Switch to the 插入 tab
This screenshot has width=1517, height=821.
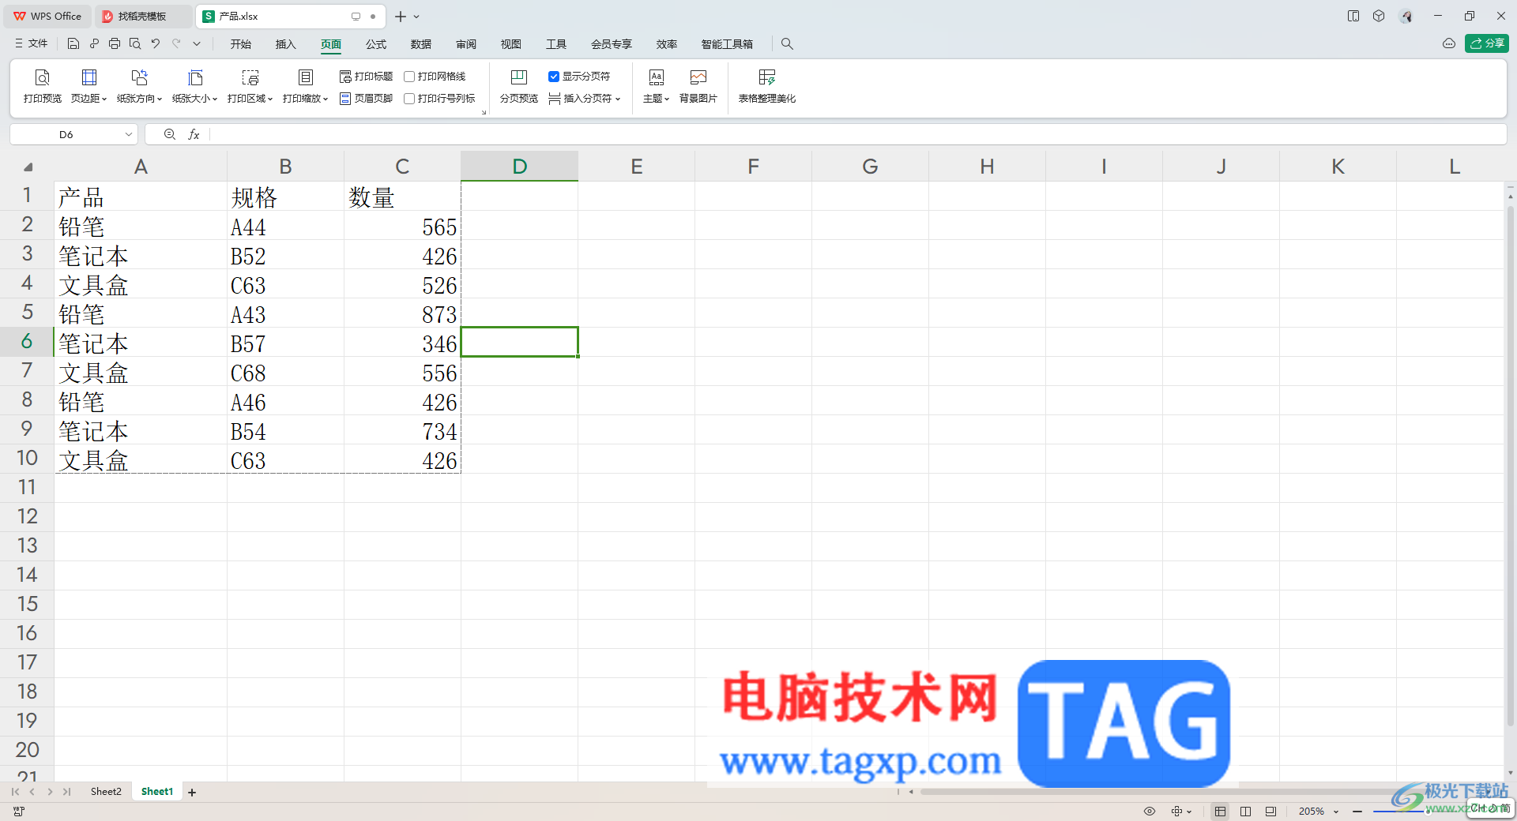tap(285, 44)
